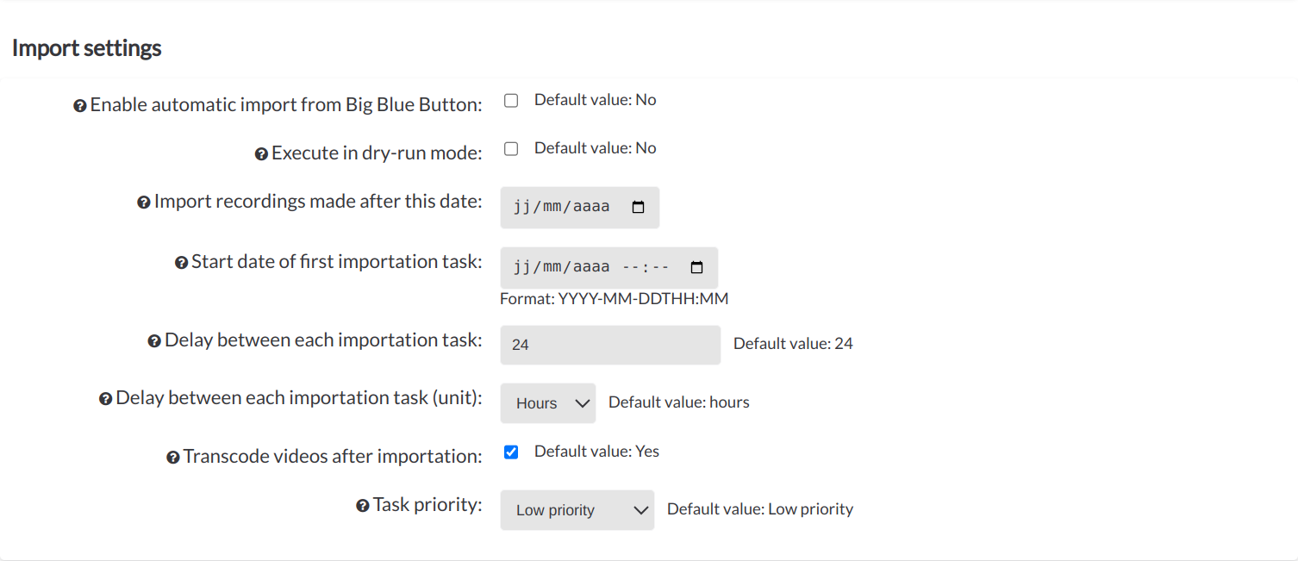Click help icon beside Transcode videos
1298x561 pixels.
173,458
